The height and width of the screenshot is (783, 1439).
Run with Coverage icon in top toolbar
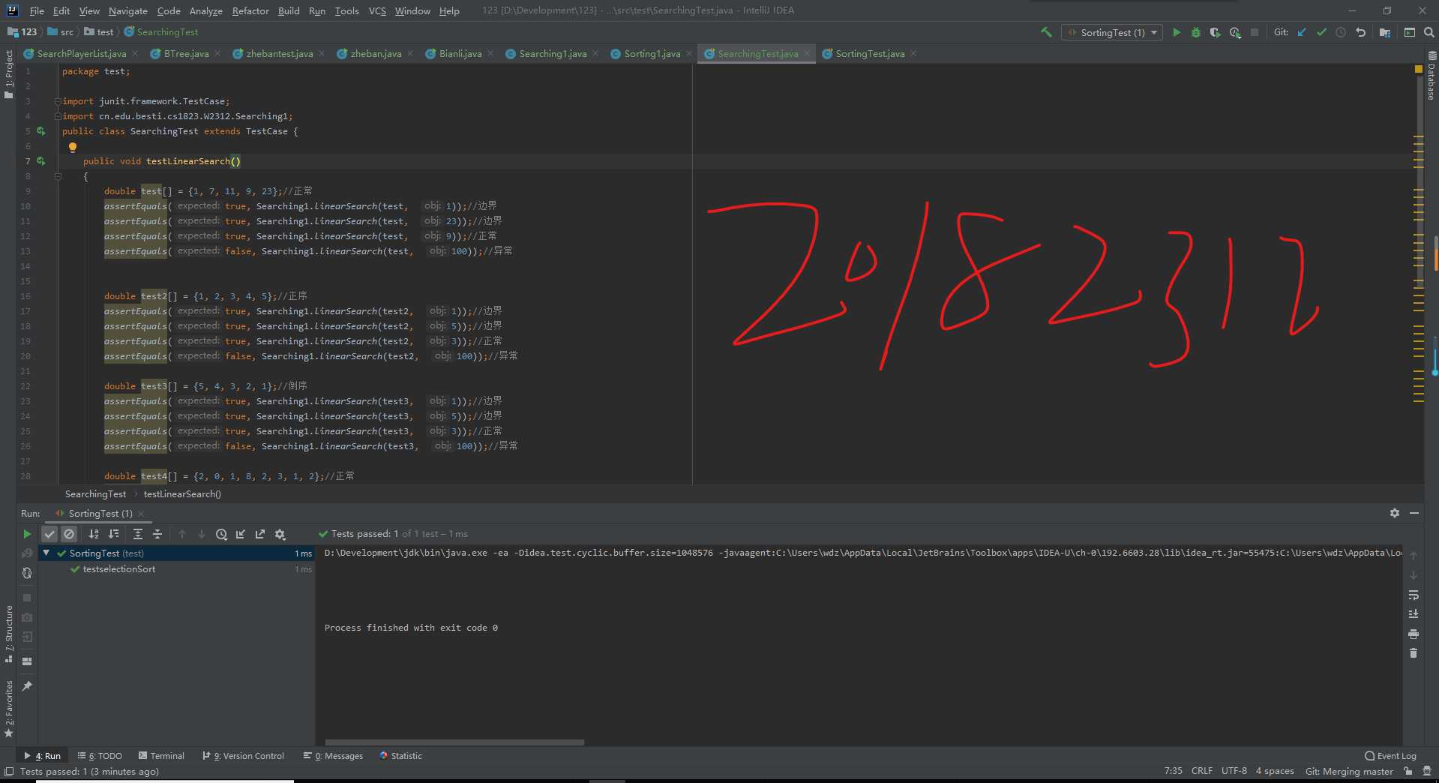(x=1216, y=32)
